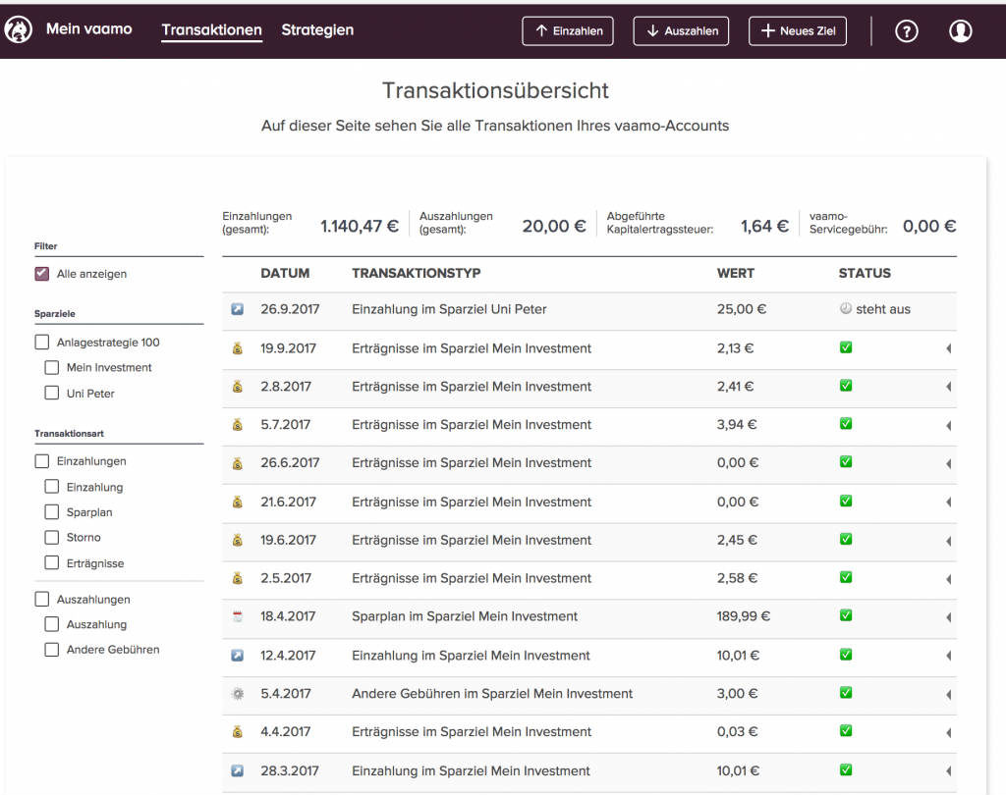Open the user profile icon

[x=961, y=30]
